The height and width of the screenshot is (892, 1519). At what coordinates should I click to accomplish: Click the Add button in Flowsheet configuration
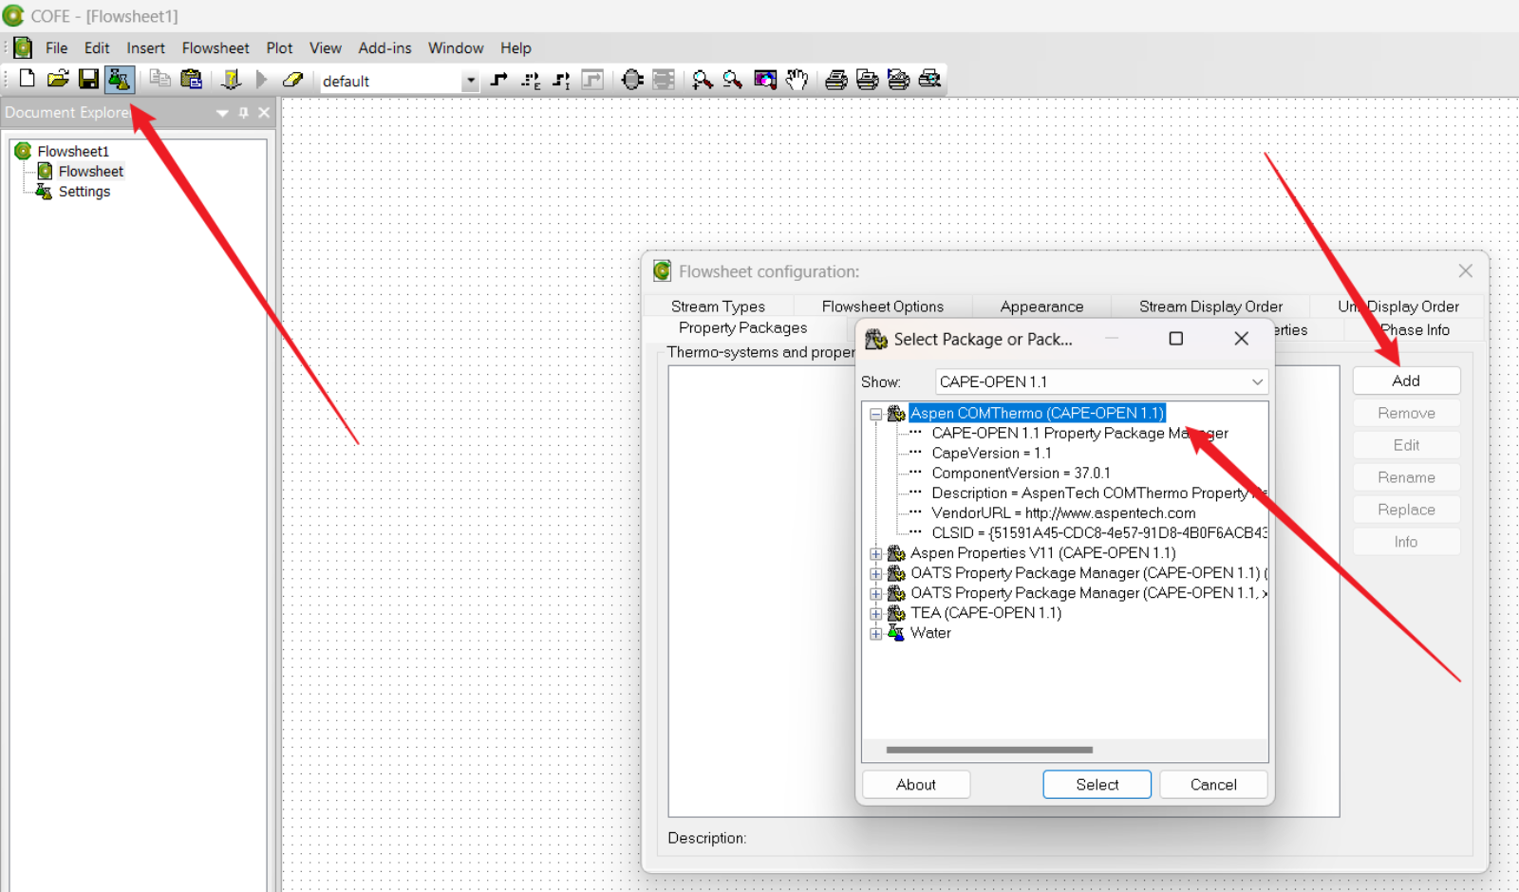coord(1406,381)
